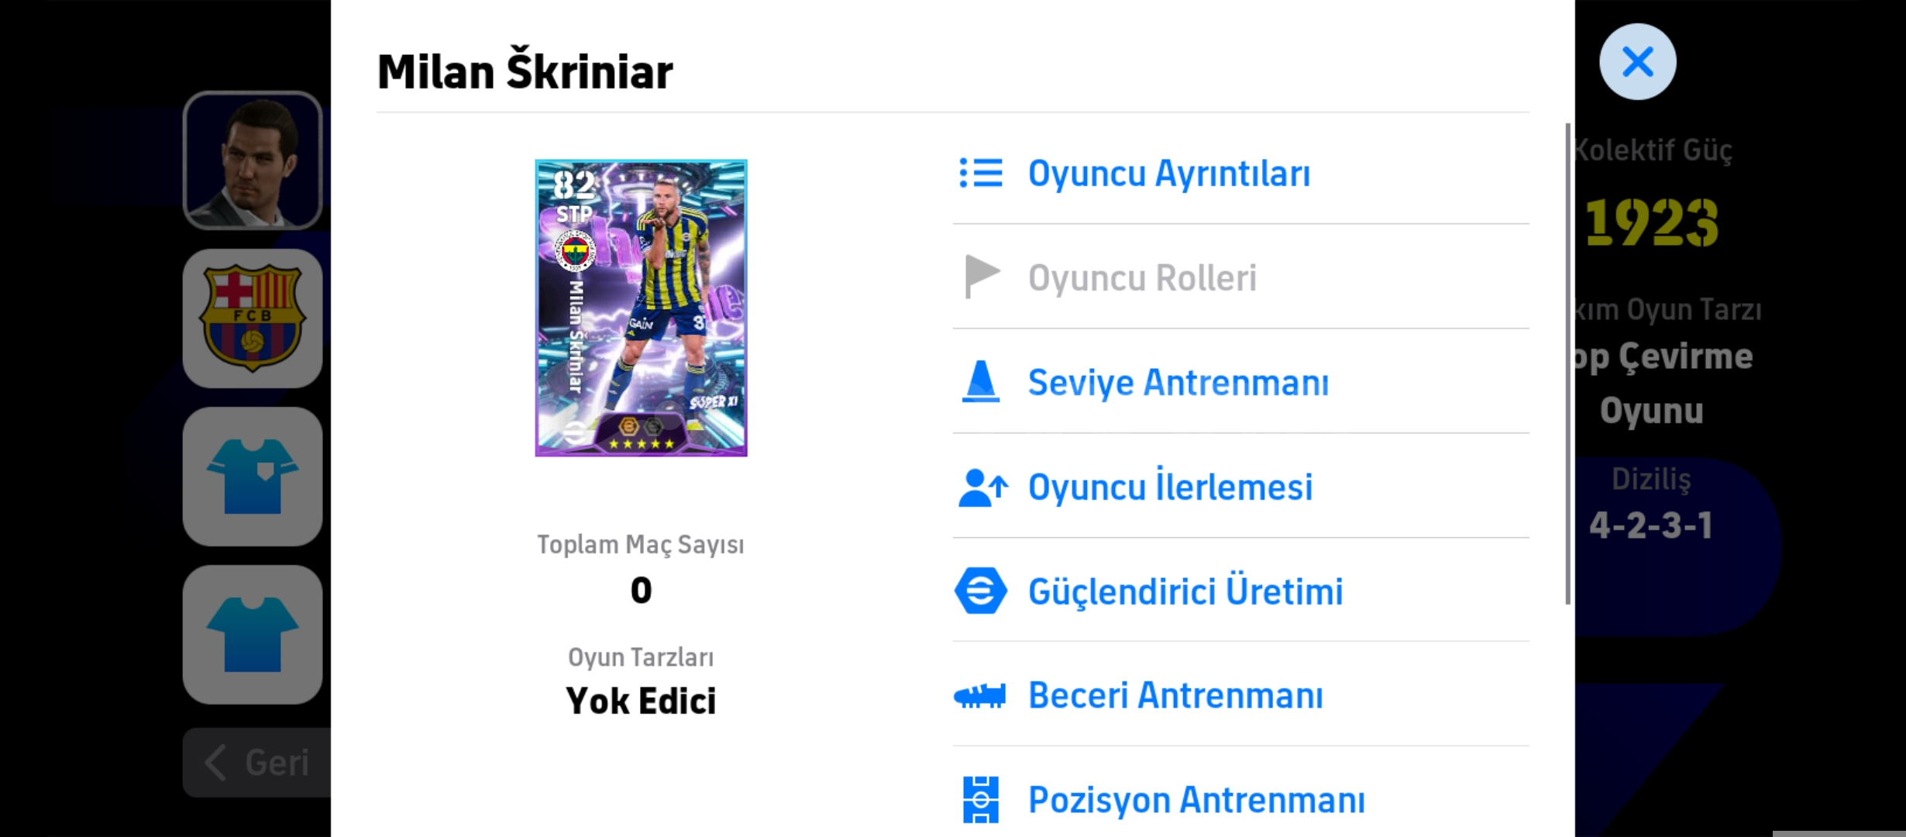1906x837 pixels.
Task: Go to Beceri Antrenmanı
Action: tap(1175, 695)
